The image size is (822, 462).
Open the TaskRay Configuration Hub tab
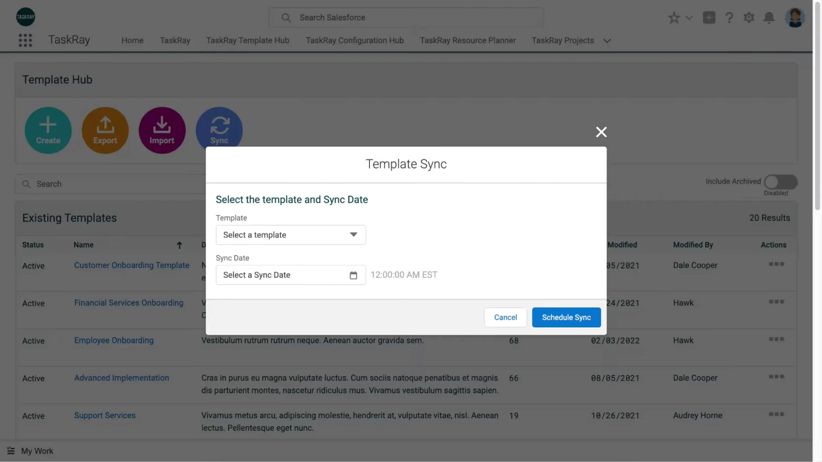pos(354,40)
